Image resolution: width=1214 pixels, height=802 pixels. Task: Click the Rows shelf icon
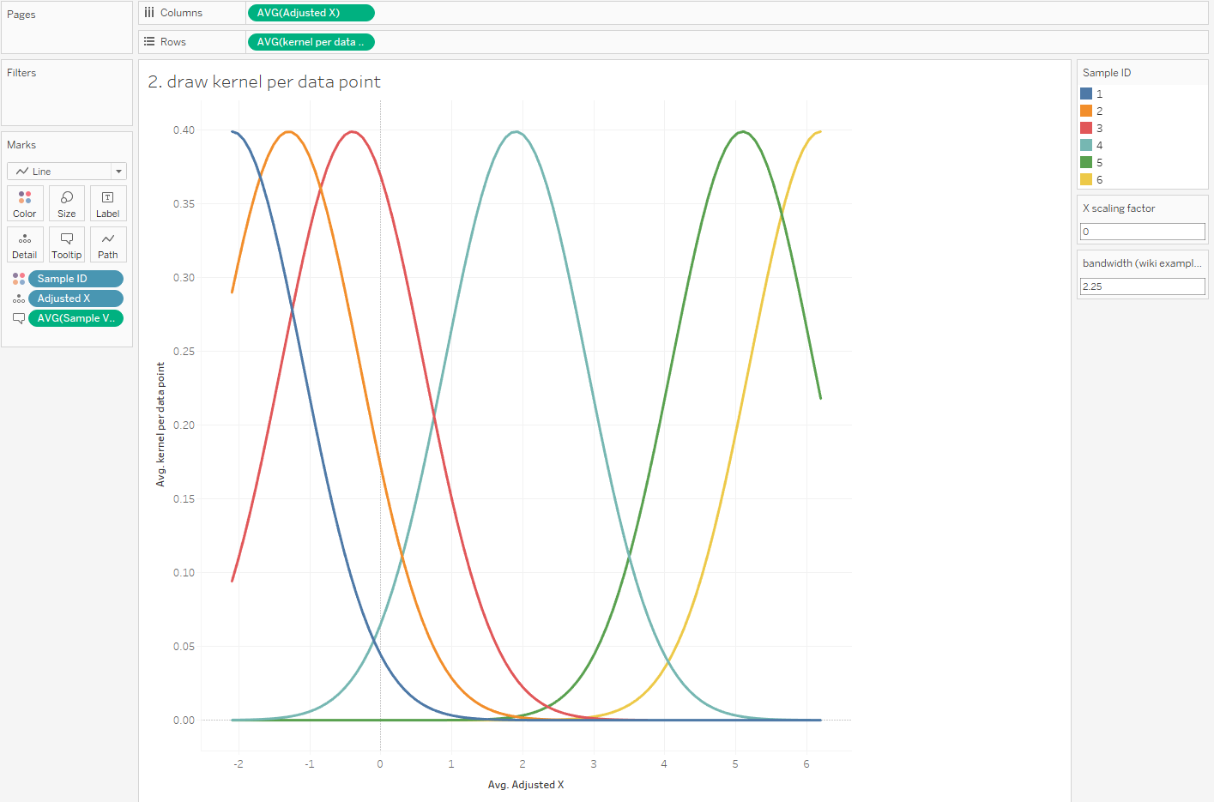tap(150, 42)
